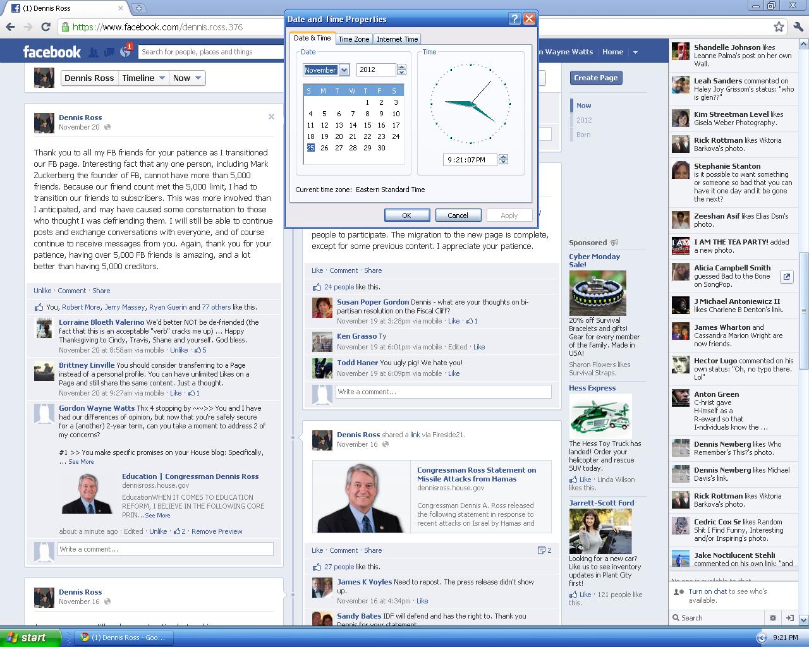Select 2012 in timeline navigation
This screenshot has width=809, height=647.
(584, 120)
